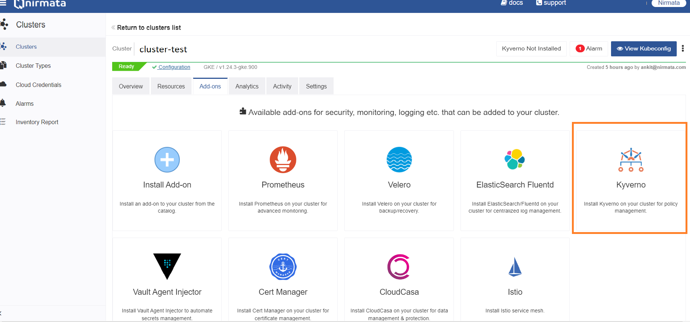
Task: Click the CloudCasa logo icon
Action: coord(399,267)
